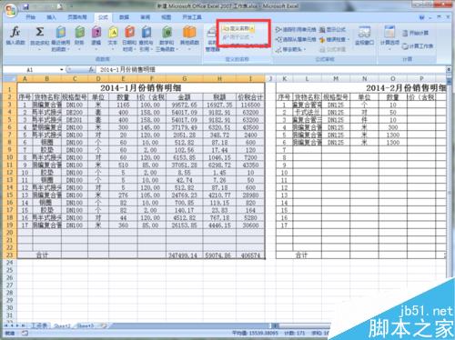Image resolution: width=455 pixels, height=340 pixels.
Task: Open the Recently Used functions book icon
Action: pyautogui.click(x=61, y=32)
